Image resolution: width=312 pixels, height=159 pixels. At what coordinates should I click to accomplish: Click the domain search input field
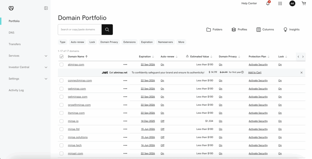(x=80, y=29)
